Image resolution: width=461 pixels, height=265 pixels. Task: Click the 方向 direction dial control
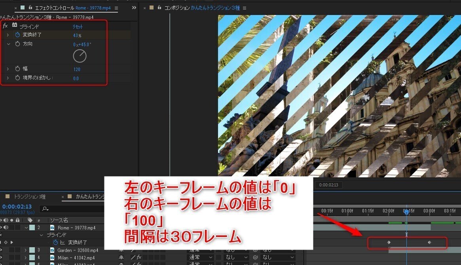80,55
